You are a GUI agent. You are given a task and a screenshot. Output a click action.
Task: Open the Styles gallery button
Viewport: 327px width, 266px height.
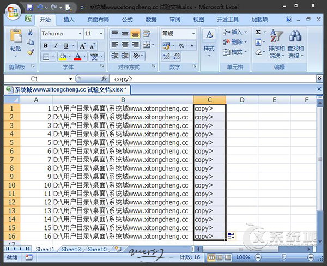[209, 44]
